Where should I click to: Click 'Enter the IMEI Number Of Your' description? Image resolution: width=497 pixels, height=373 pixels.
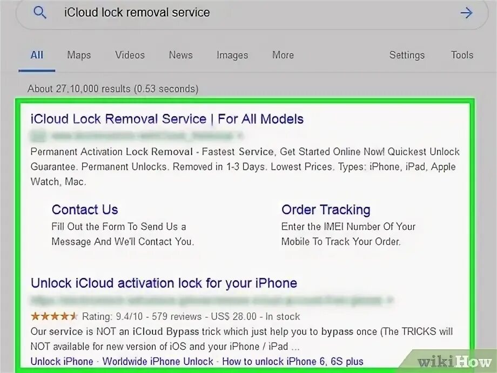click(348, 227)
